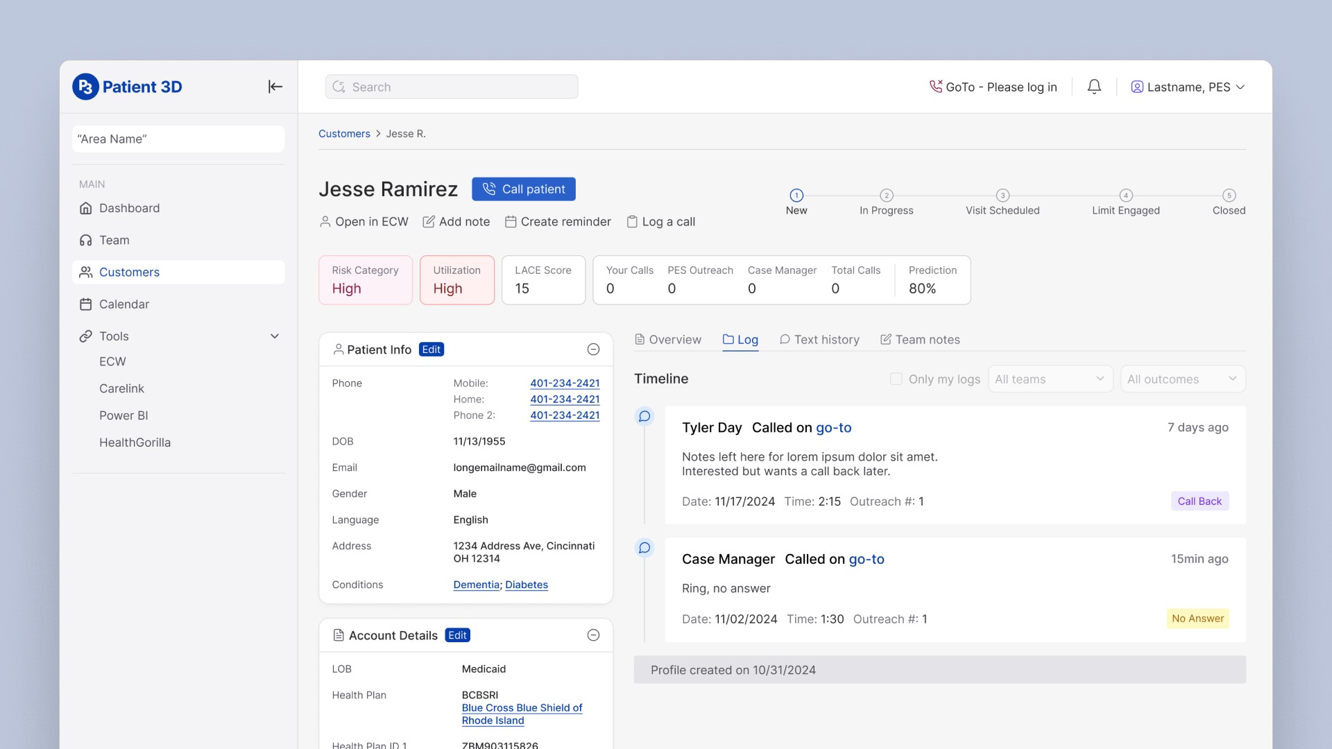Set status step to Visit Scheduled

tap(1002, 202)
